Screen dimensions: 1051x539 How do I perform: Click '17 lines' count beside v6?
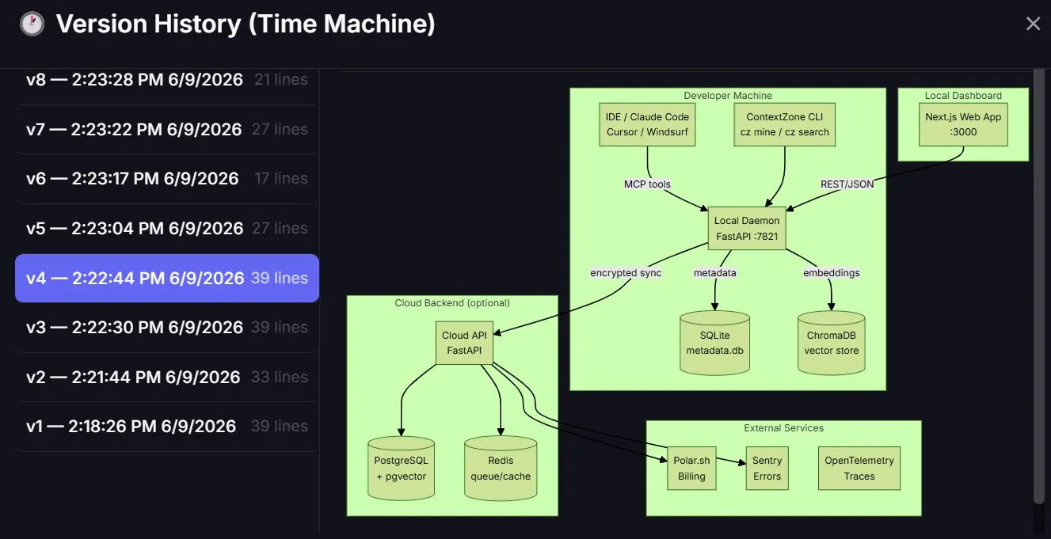point(281,179)
